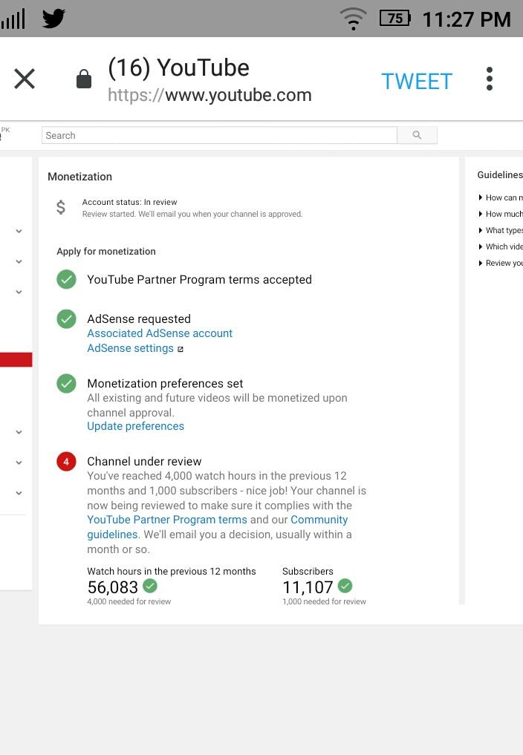This screenshot has width=523, height=755.
Task: Tap the padlock secure connection icon
Action: (84, 79)
